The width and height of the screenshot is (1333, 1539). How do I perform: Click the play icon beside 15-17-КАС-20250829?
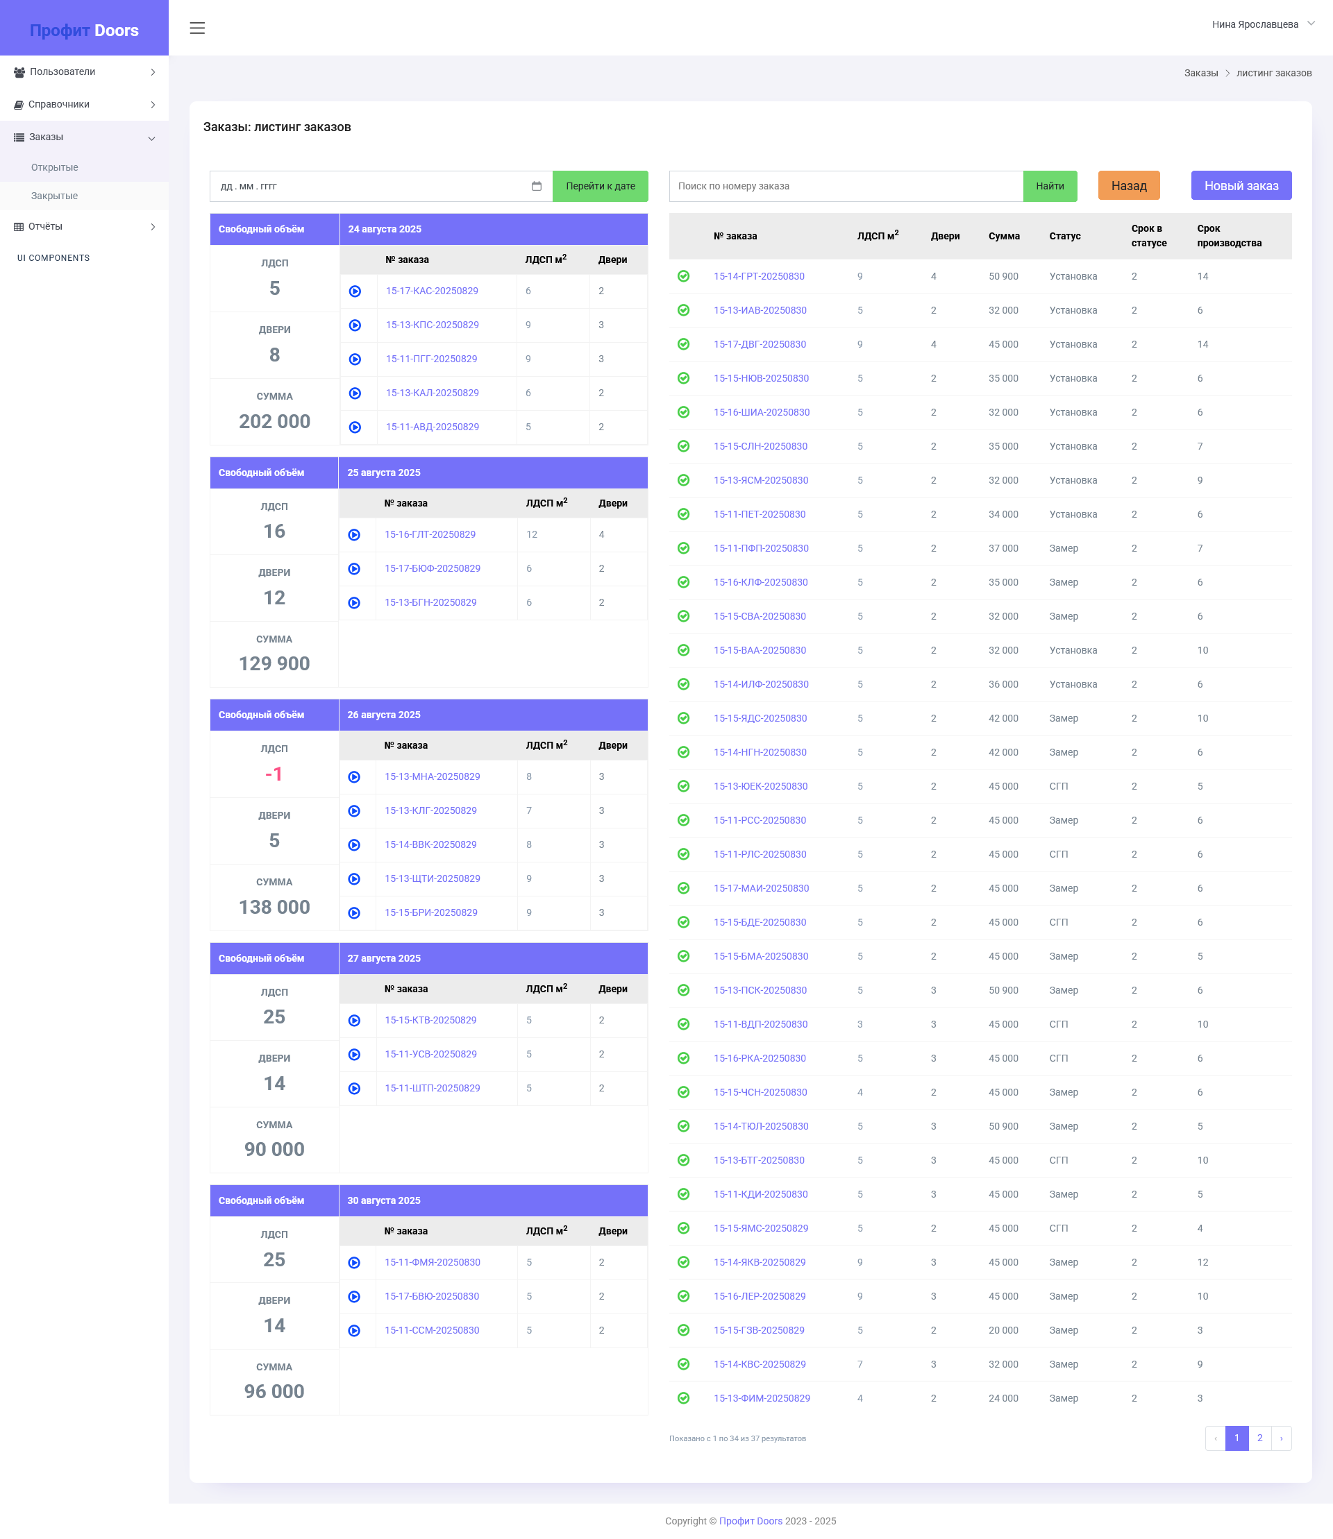(x=355, y=291)
